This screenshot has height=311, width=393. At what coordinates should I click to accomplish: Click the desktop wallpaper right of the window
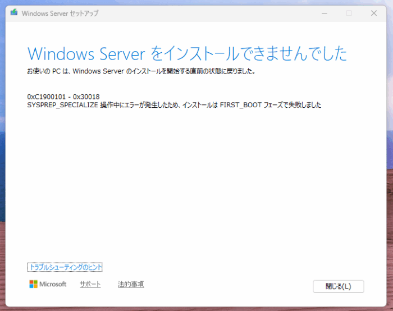(x=390, y=168)
